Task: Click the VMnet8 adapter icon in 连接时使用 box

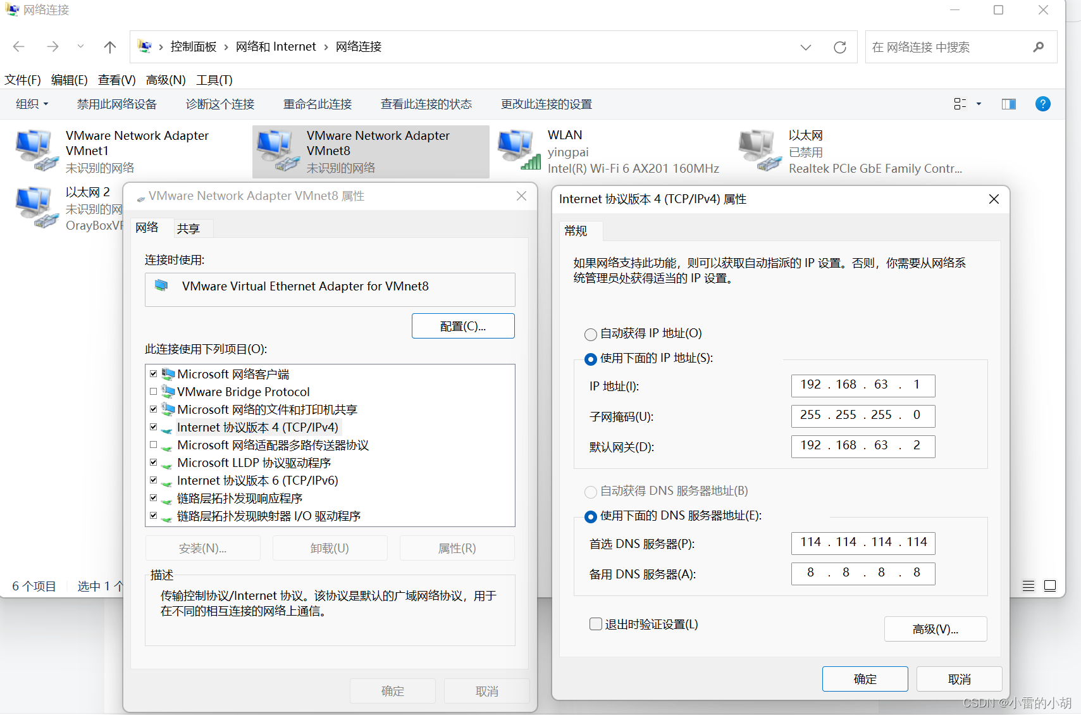Action: 161,285
